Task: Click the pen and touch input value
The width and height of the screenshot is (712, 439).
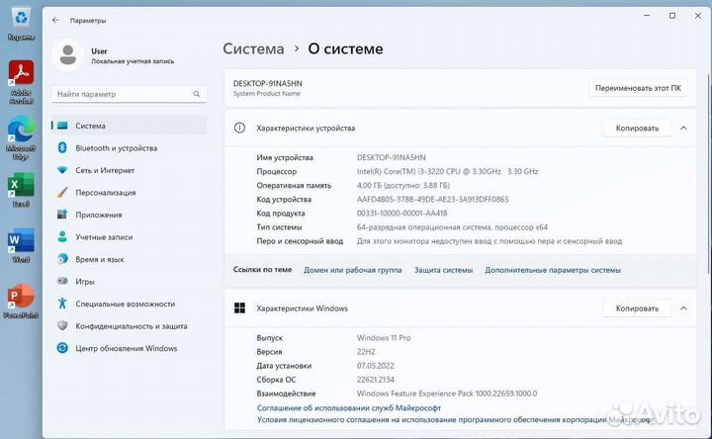Action: click(489, 241)
